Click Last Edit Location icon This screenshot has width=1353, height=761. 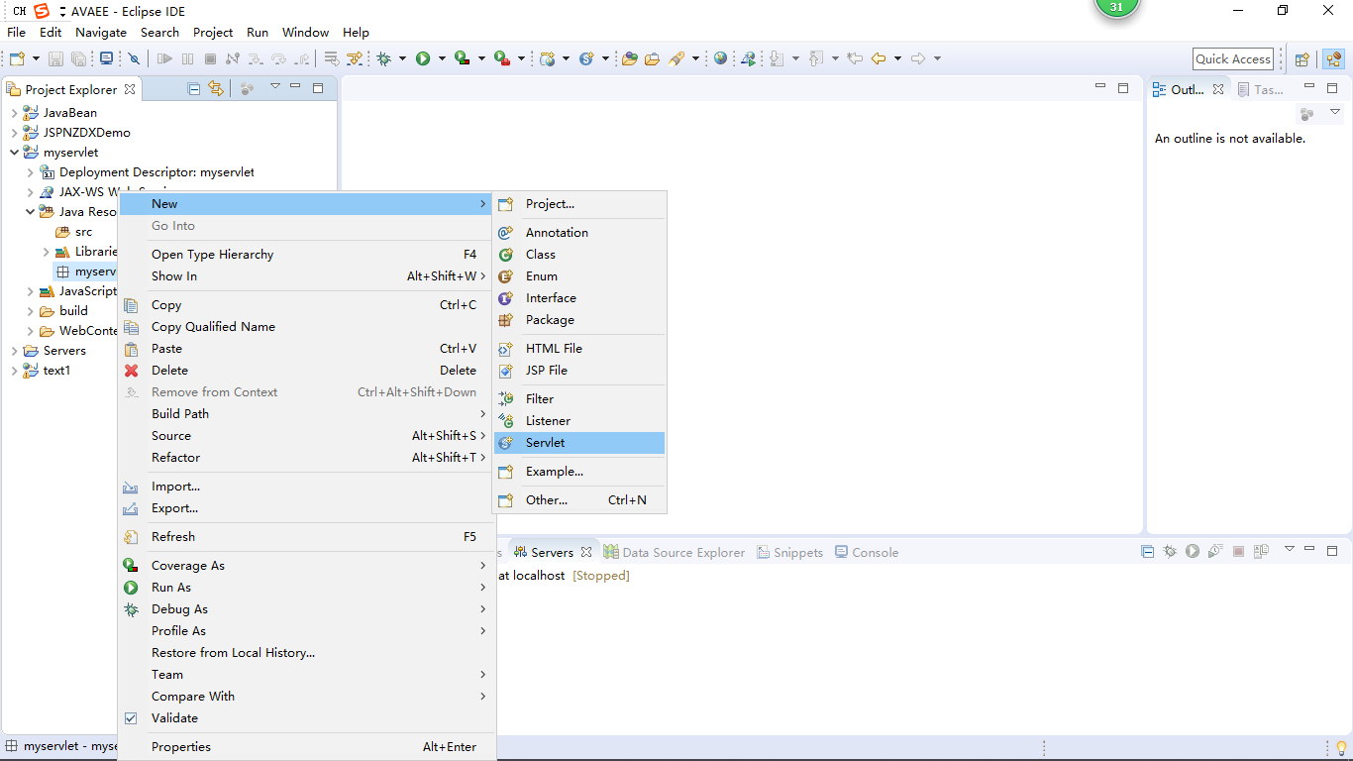[854, 58]
